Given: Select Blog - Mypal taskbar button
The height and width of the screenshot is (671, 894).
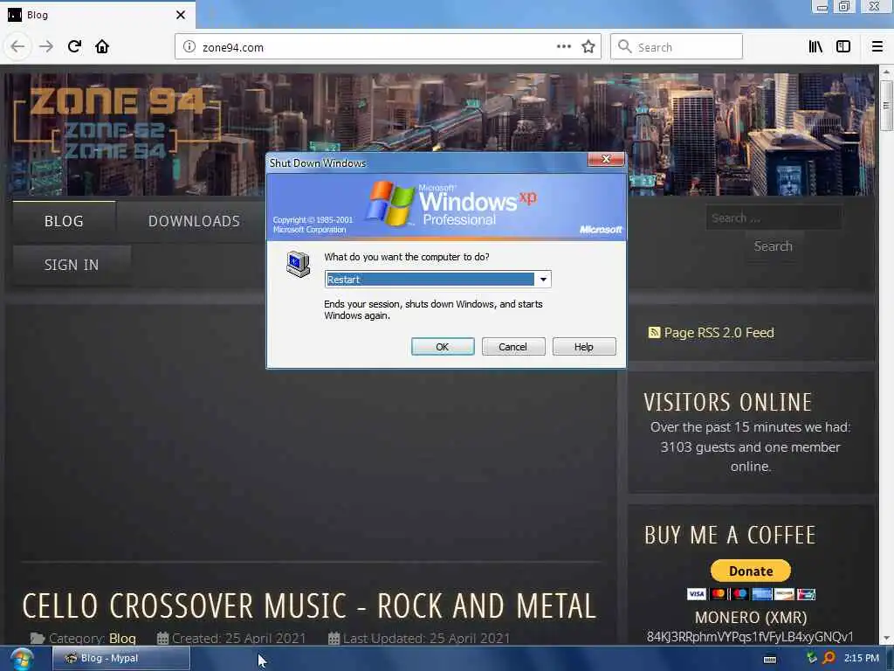Looking at the screenshot, I should point(120,659).
